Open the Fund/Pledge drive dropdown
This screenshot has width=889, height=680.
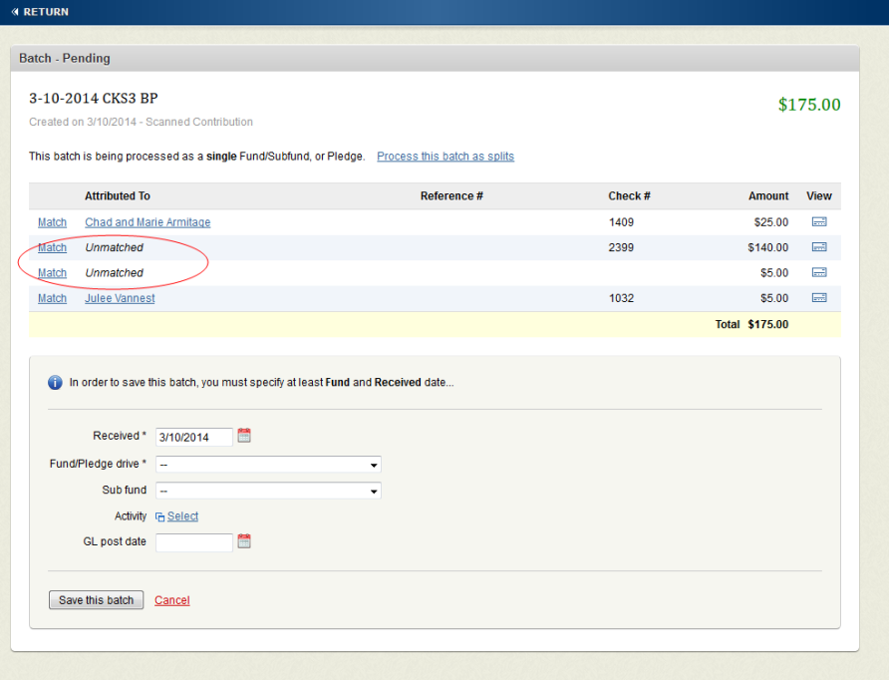tap(268, 465)
